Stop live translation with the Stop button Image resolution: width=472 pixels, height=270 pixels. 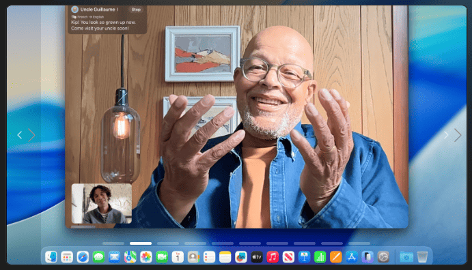pyautogui.click(x=136, y=10)
